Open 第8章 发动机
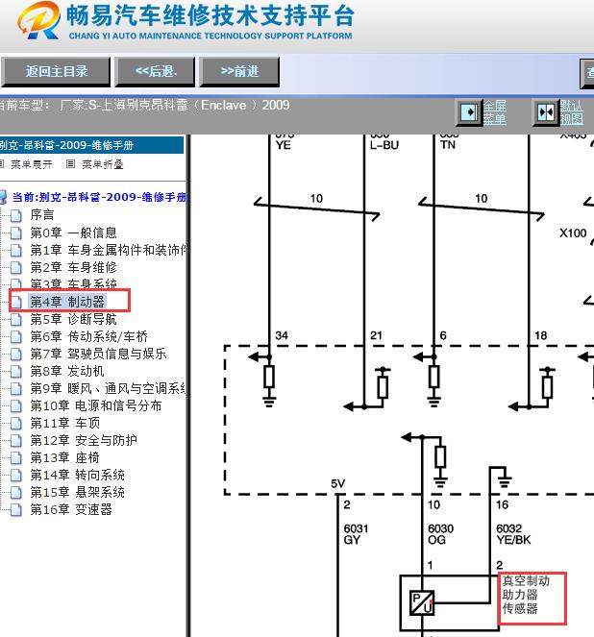This screenshot has width=594, height=637. 67,371
